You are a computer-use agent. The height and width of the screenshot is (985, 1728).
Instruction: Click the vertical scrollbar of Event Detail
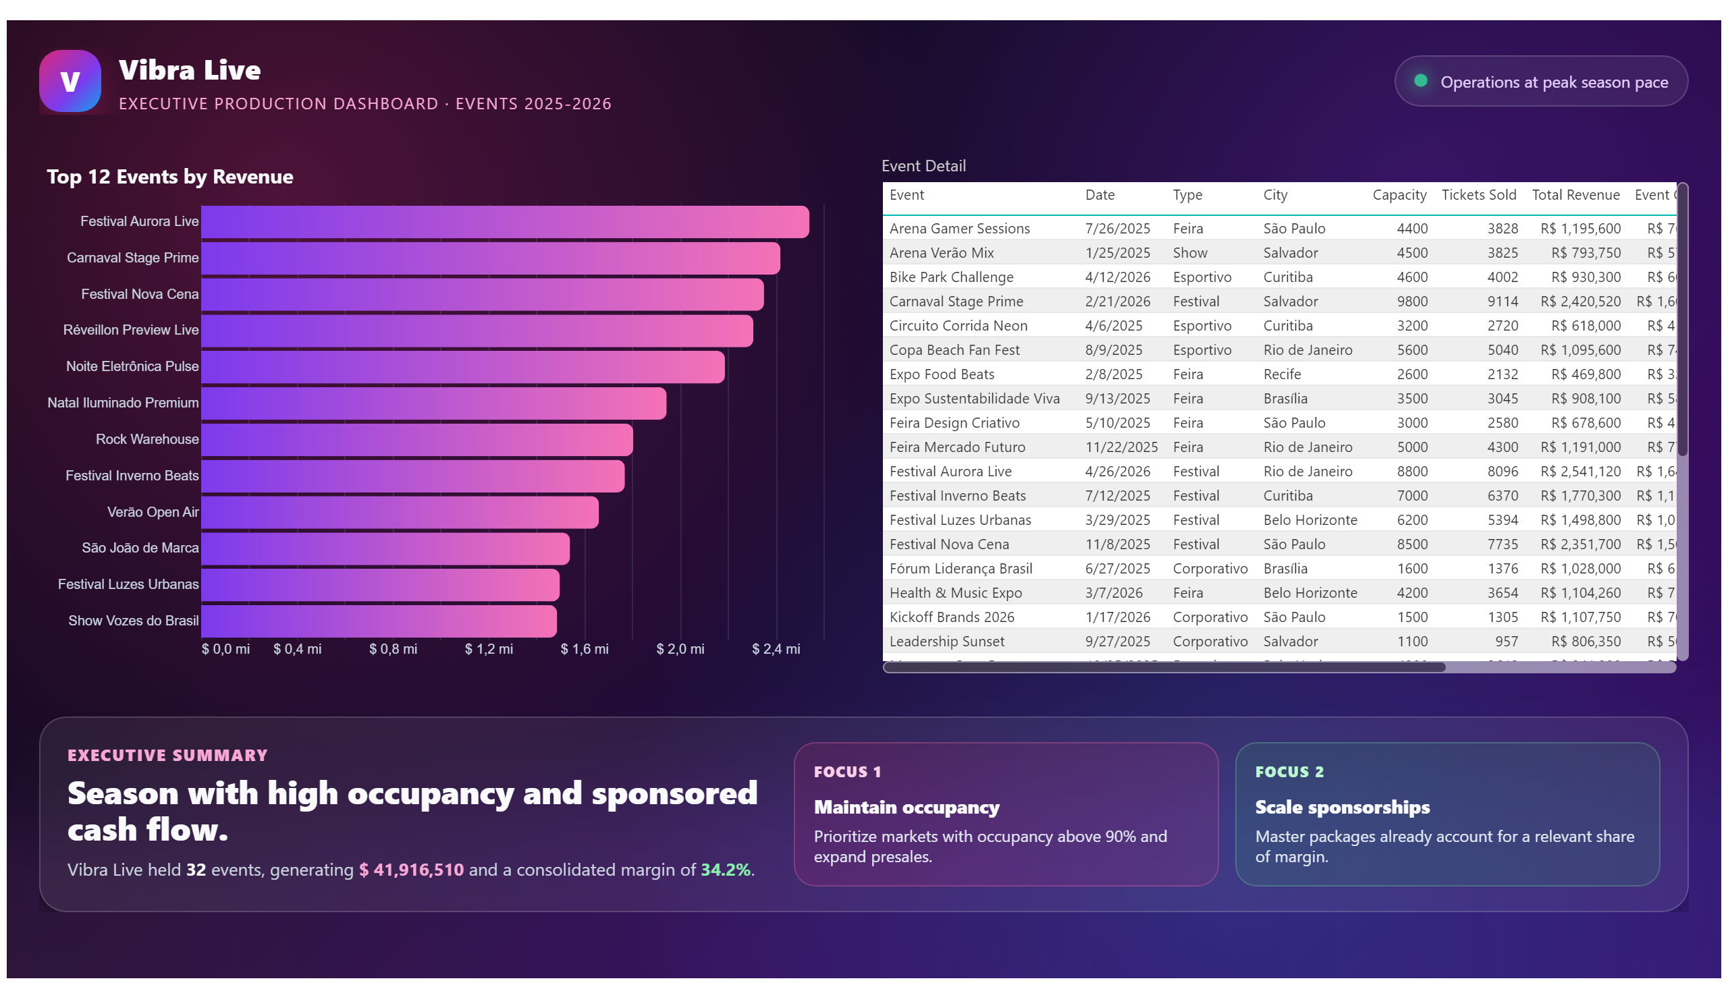[x=1683, y=322]
